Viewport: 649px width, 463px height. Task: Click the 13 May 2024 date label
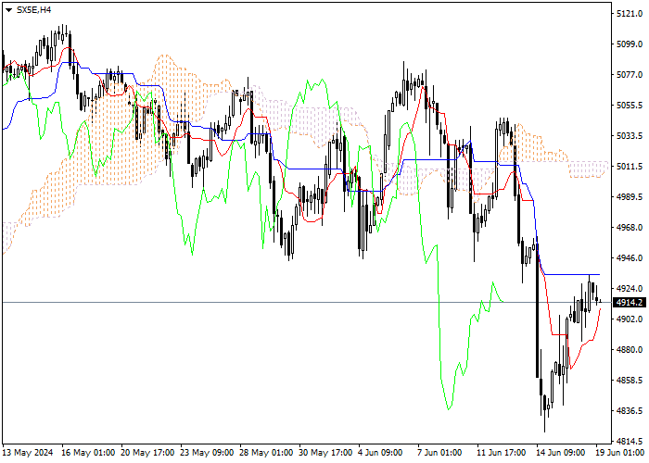click(x=28, y=453)
